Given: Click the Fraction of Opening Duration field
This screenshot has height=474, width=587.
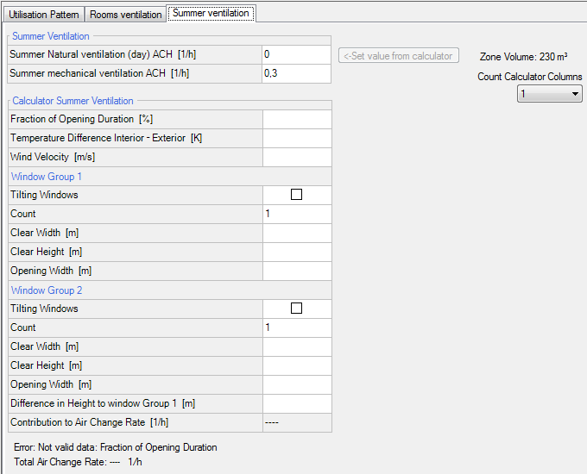Looking at the screenshot, I should point(297,119).
